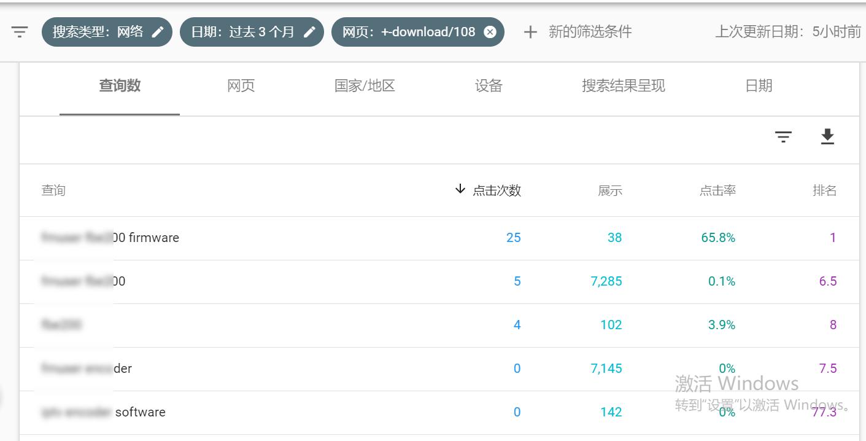This screenshot has height=441, width=866.
Task: Open the main filter menu icon
Action: click(20, 32)
